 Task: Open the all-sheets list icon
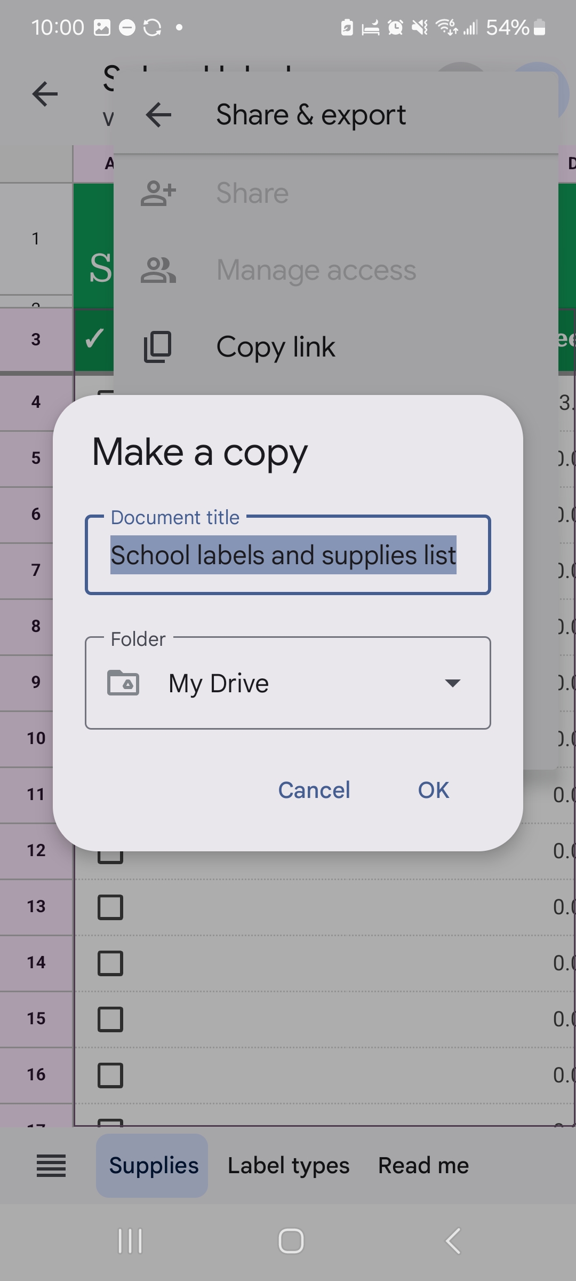51,1166
